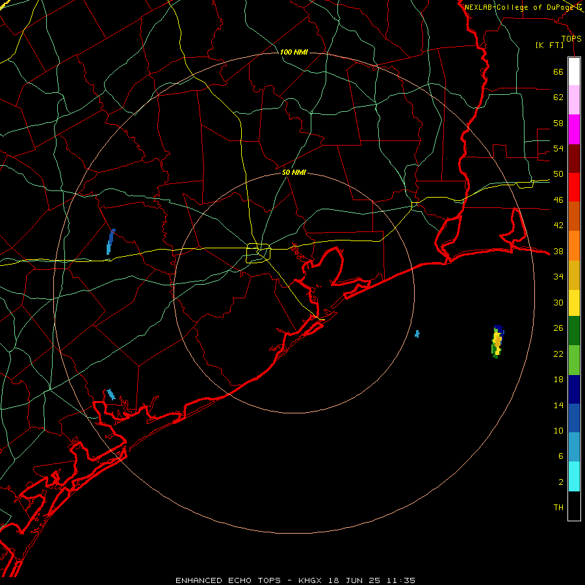This screenshot has width=585, height=585.
Task: Click the legend value '46'
Action: coord(558,200)
